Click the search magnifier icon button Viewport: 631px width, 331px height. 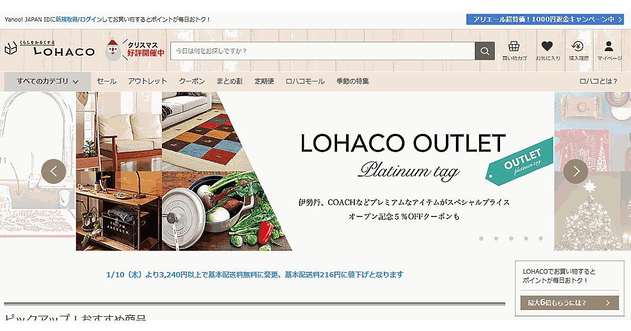pos(484,51)
